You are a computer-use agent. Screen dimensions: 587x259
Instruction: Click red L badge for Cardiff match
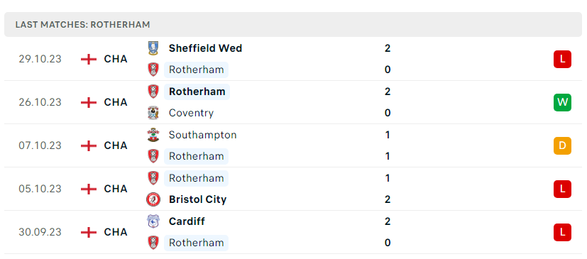[x=562, y=232]
